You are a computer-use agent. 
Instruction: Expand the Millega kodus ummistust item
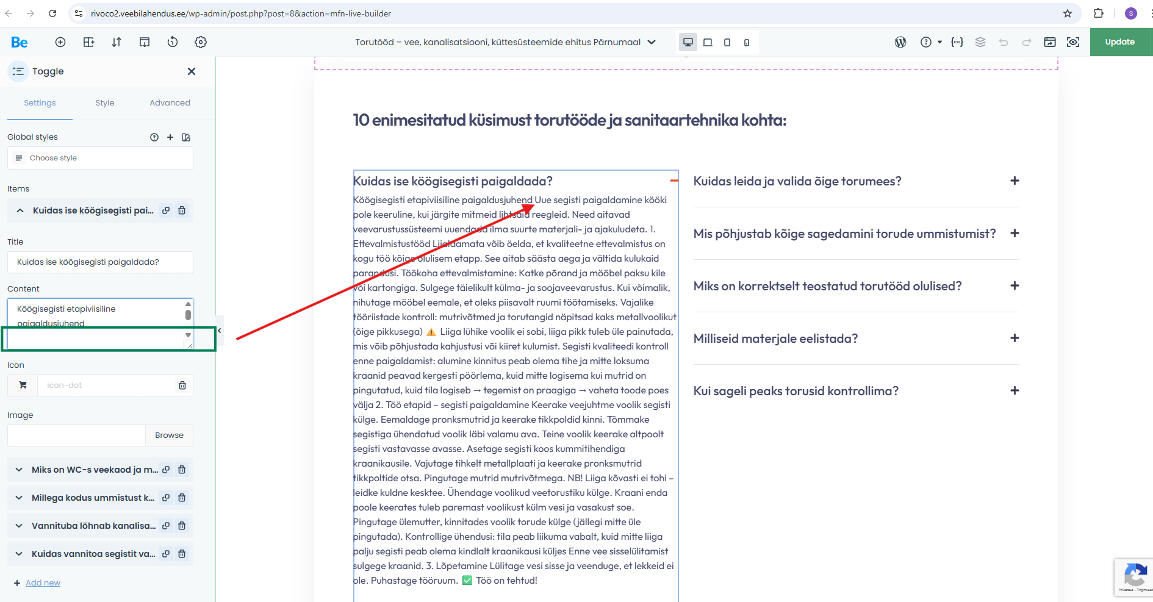coord(19,498)
